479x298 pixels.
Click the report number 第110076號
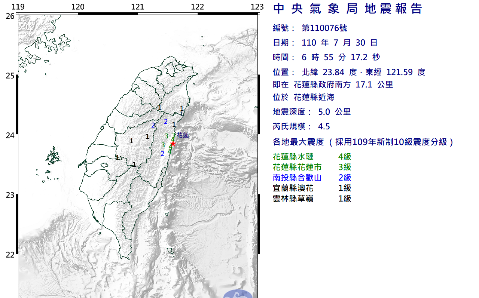click(324, 28)
